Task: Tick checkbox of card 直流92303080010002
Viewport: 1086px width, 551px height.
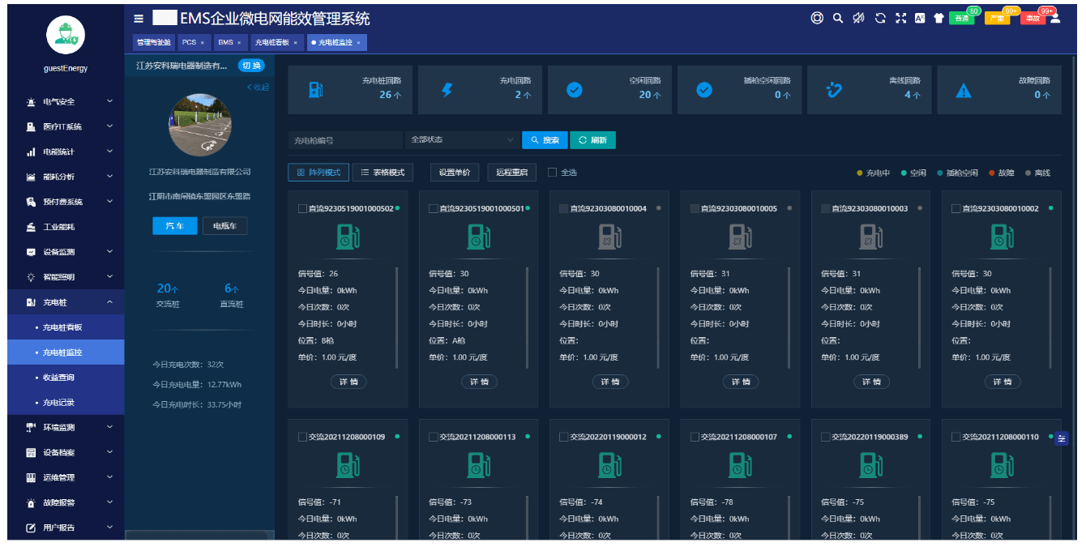Action: click(956, 209)
